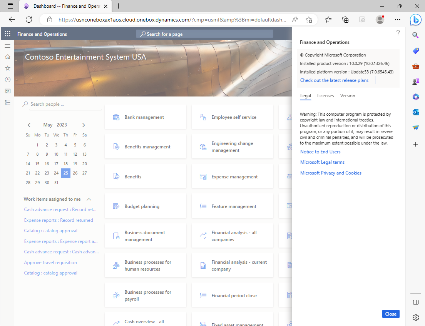
Task: Click the Dynamics 365 app launcher grid icon
Action: (7, 34)
